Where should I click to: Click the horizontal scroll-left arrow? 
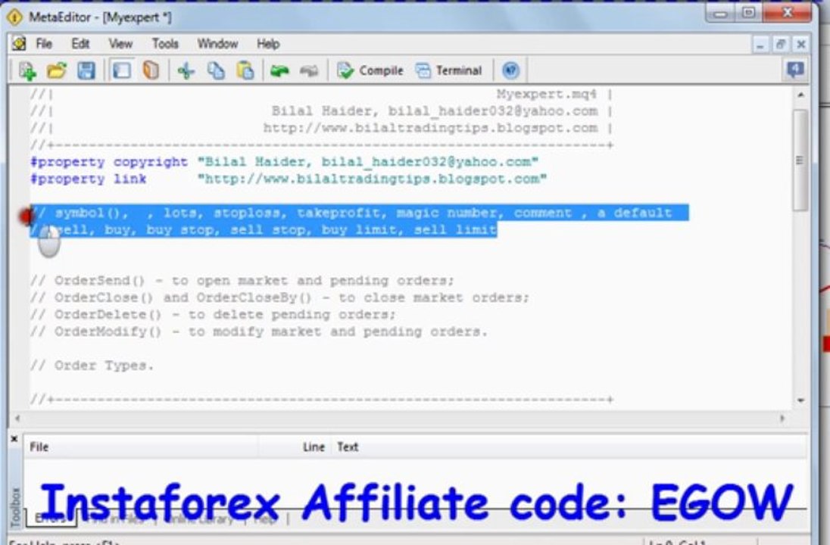click(17, 418)
